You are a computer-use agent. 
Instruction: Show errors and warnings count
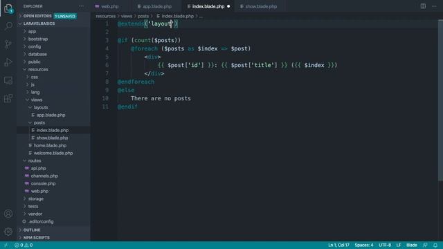pos(24,245)
